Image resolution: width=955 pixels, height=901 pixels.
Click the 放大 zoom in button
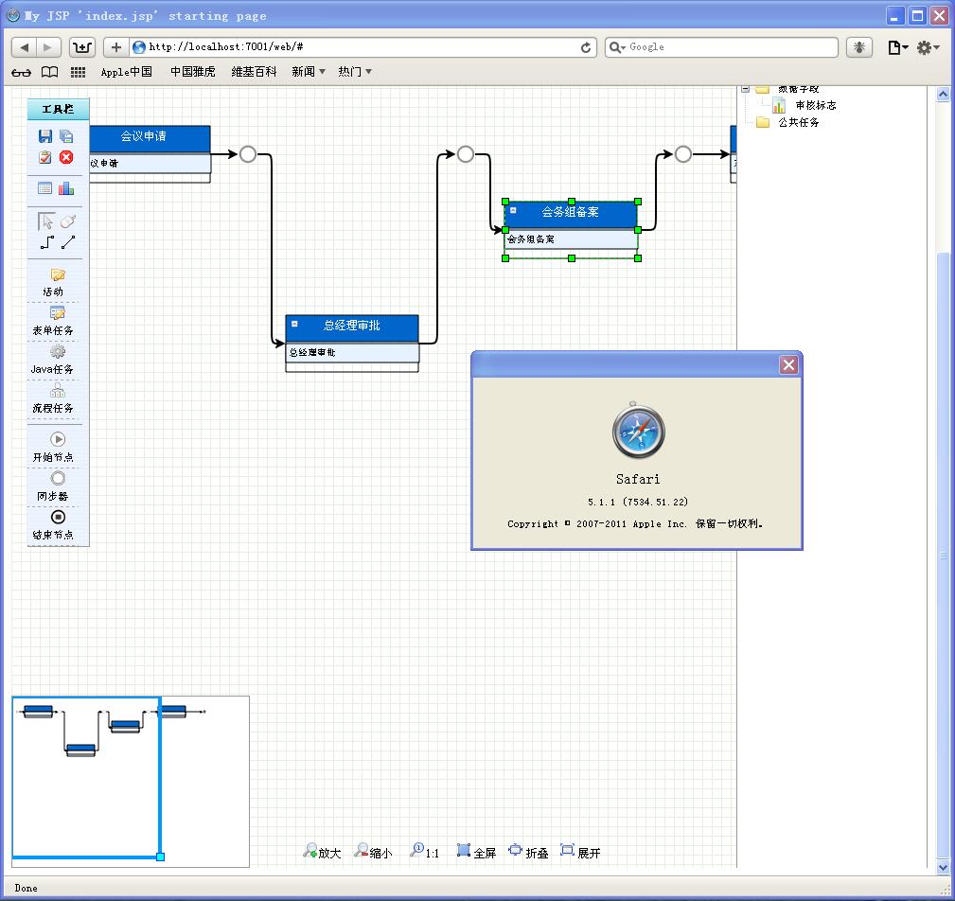click(322, 852)
